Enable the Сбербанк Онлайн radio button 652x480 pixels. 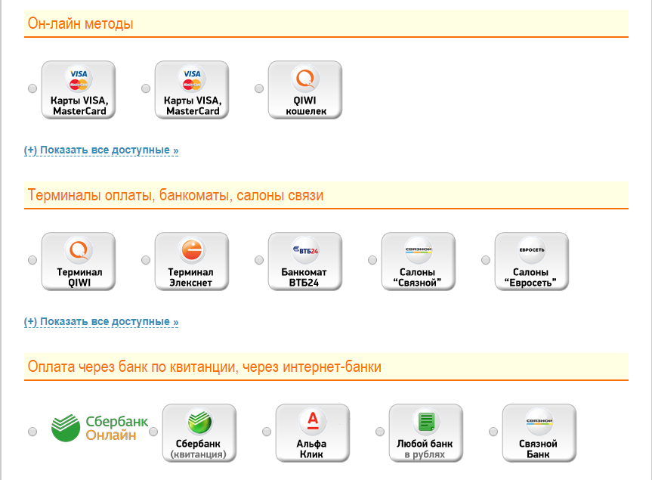coord(32,432)
